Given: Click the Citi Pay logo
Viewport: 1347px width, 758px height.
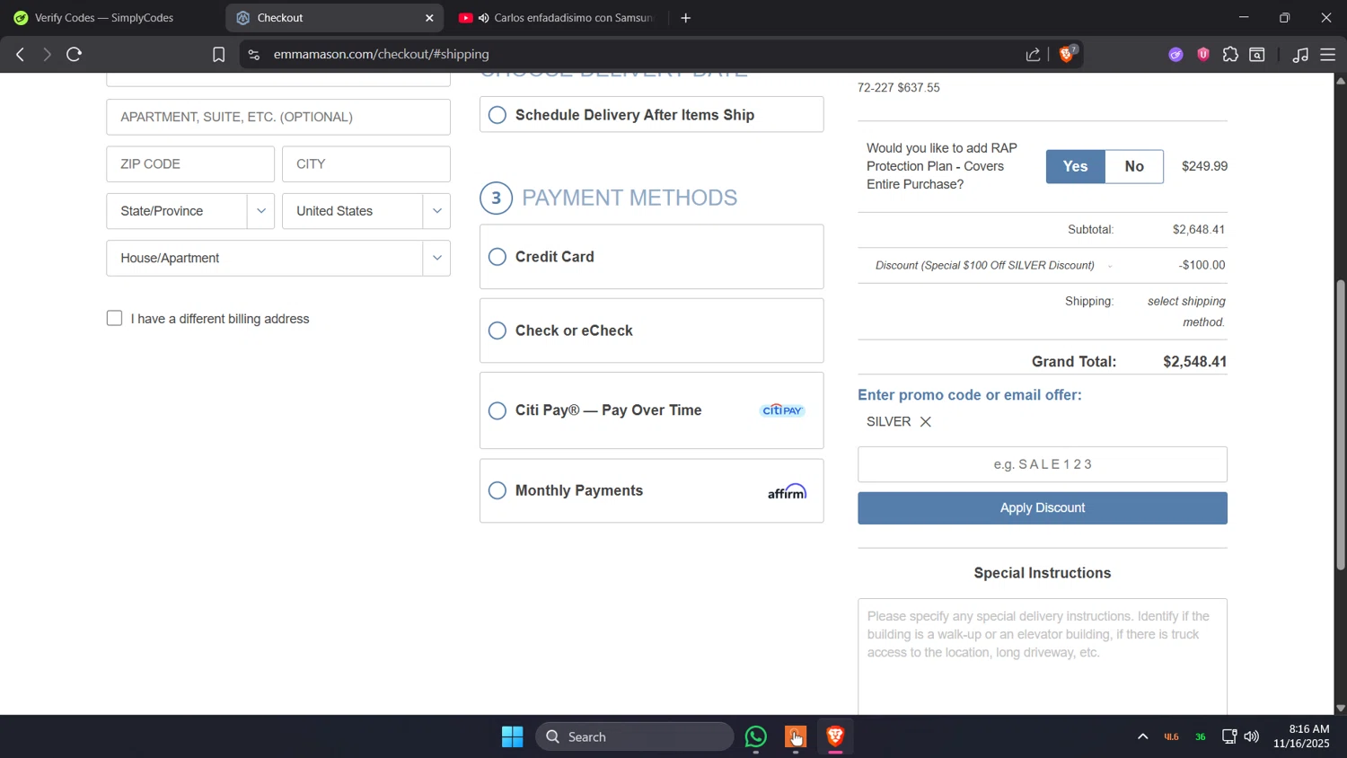Looking at the screenshot, I should point(783,410).
